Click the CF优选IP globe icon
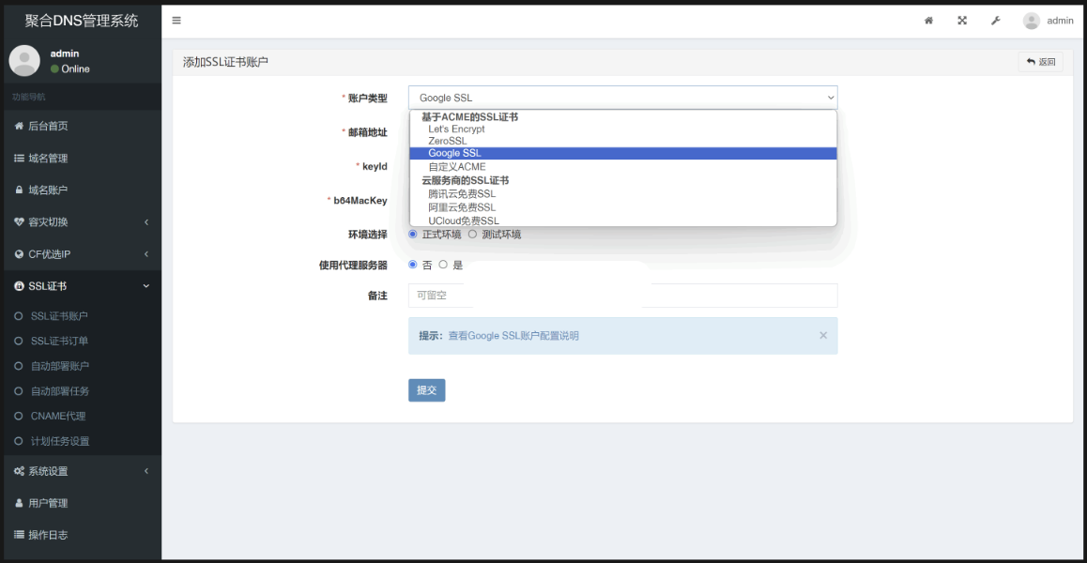1087x563 pixels. [x=20, y=253]
